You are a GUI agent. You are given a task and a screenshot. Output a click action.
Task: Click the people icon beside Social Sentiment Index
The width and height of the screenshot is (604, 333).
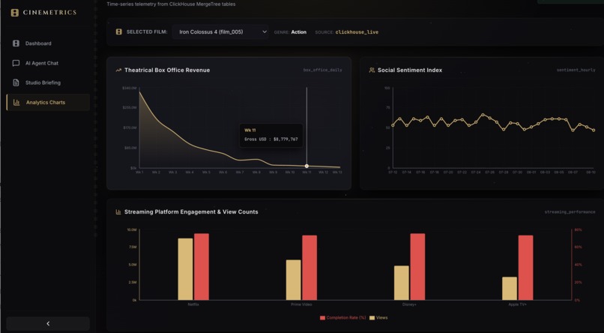coord(372,70)
